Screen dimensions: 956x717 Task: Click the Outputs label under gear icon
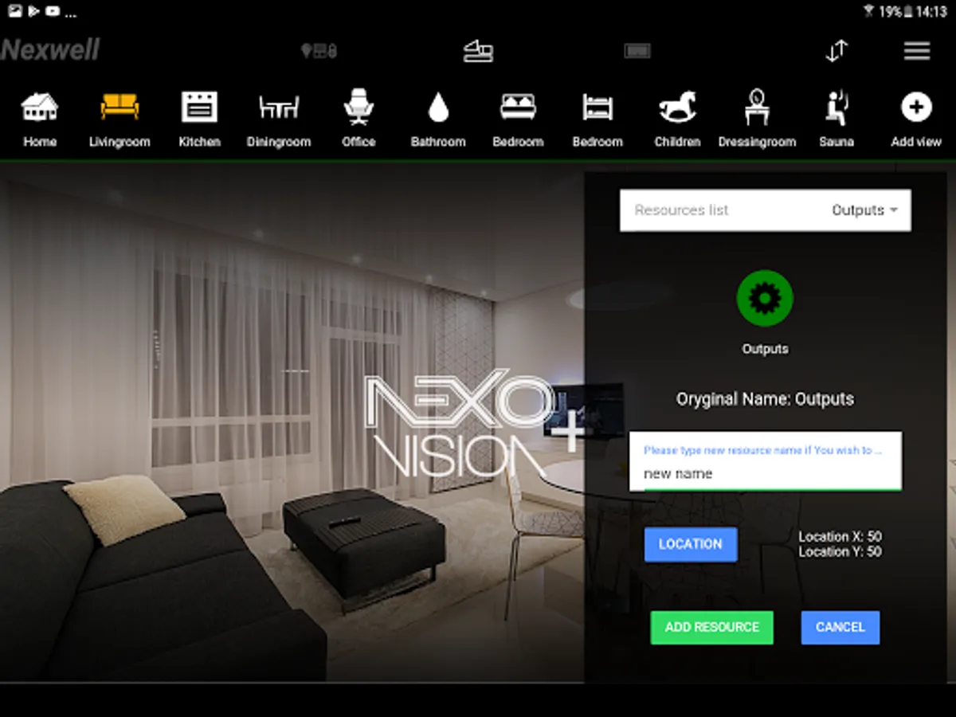(765, 349)
